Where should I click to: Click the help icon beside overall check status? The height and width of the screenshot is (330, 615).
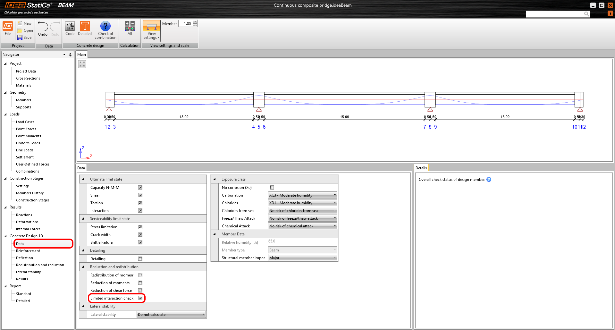[x=489, y=180]
